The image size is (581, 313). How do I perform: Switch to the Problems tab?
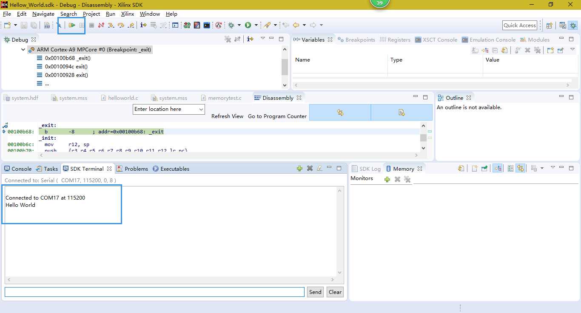pyautogui.click(x=132, y=169)
